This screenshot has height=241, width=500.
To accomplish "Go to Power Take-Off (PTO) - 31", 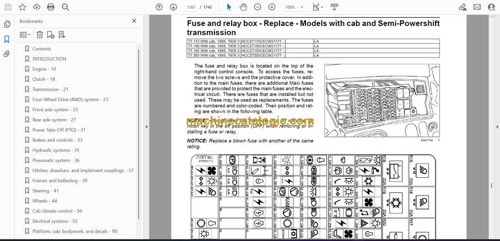I will click(x=59, y=130).
